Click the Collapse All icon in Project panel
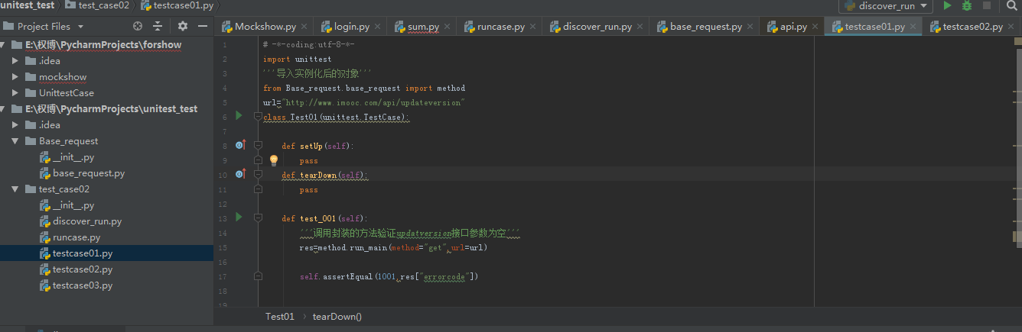 tap(158, 26)
